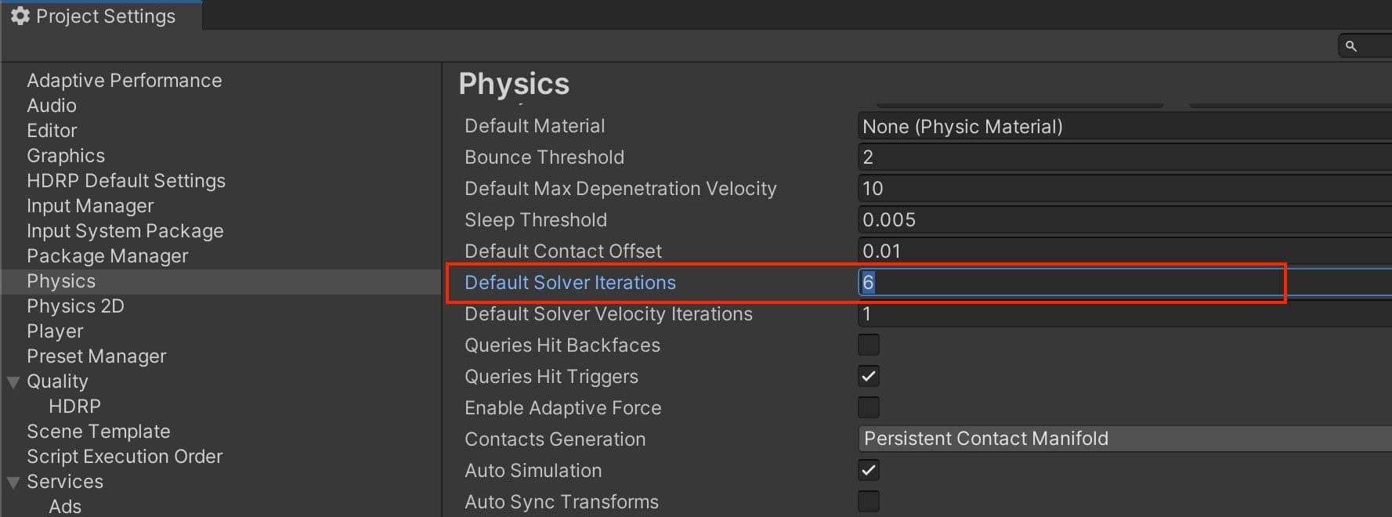Open the Contacts Generation dropdown
Screen dimensions: 1392x517
1120,439
